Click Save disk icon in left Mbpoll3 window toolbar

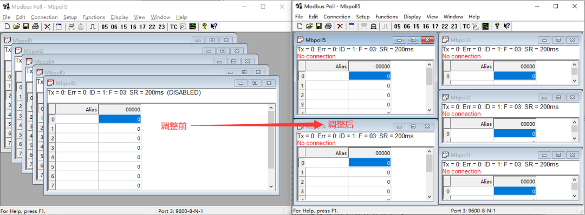(x=26, y=26)
